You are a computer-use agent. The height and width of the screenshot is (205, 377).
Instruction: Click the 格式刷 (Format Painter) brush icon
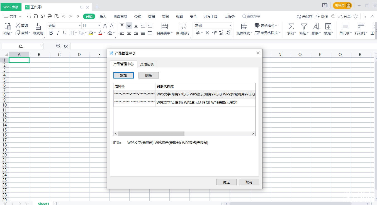(38, 26)
